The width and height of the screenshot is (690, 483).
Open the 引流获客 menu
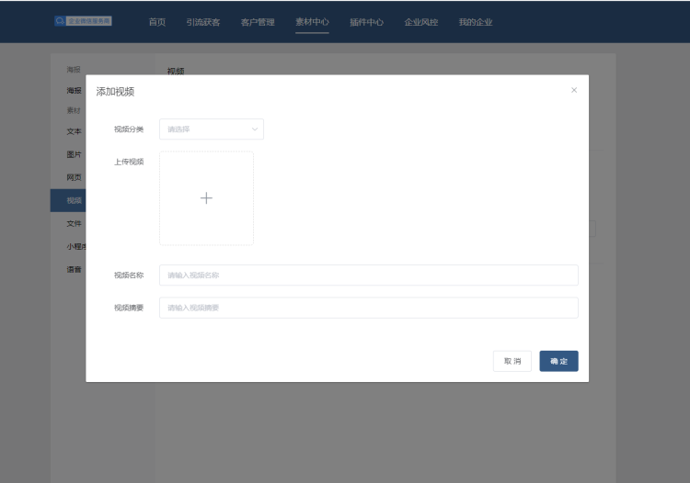tap(203, 22)
